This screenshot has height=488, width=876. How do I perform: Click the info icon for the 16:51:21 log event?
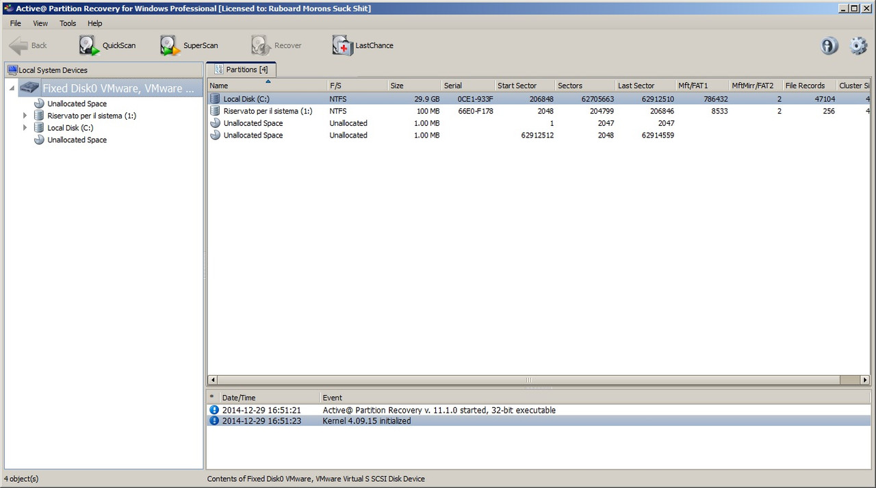coord(214,410)
